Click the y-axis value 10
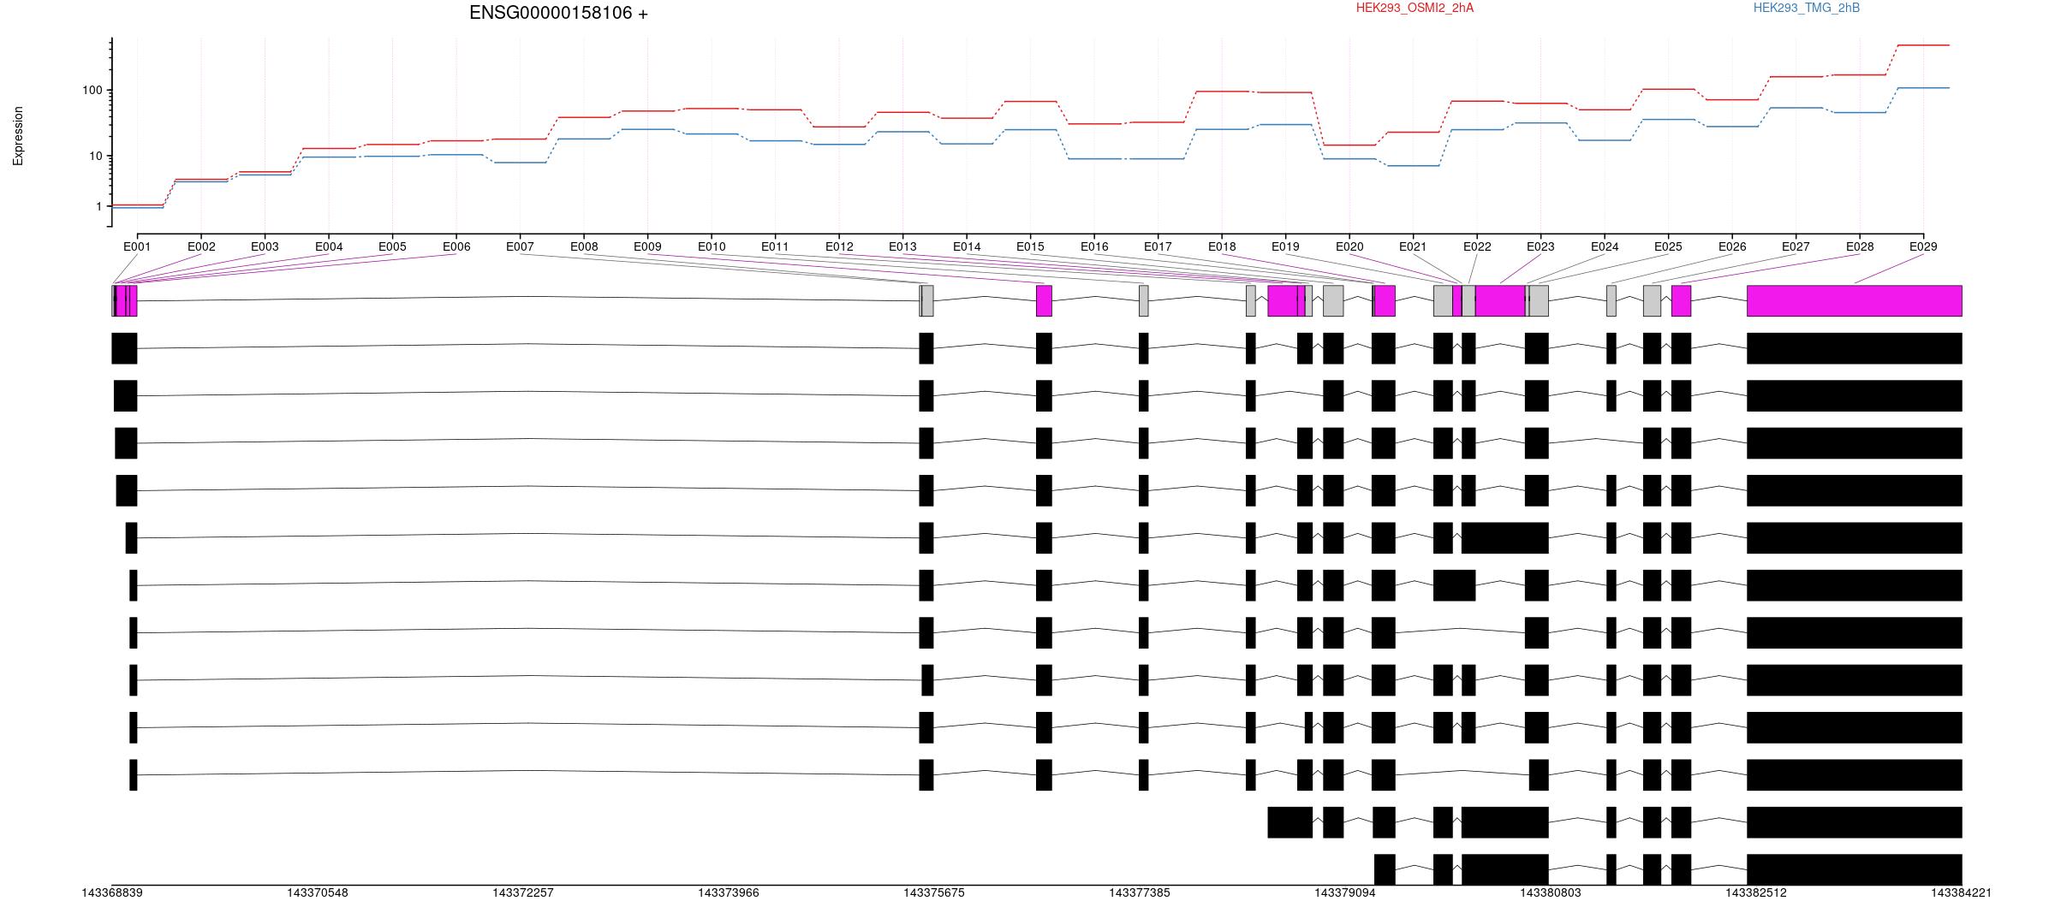 [x=96, y=156]
